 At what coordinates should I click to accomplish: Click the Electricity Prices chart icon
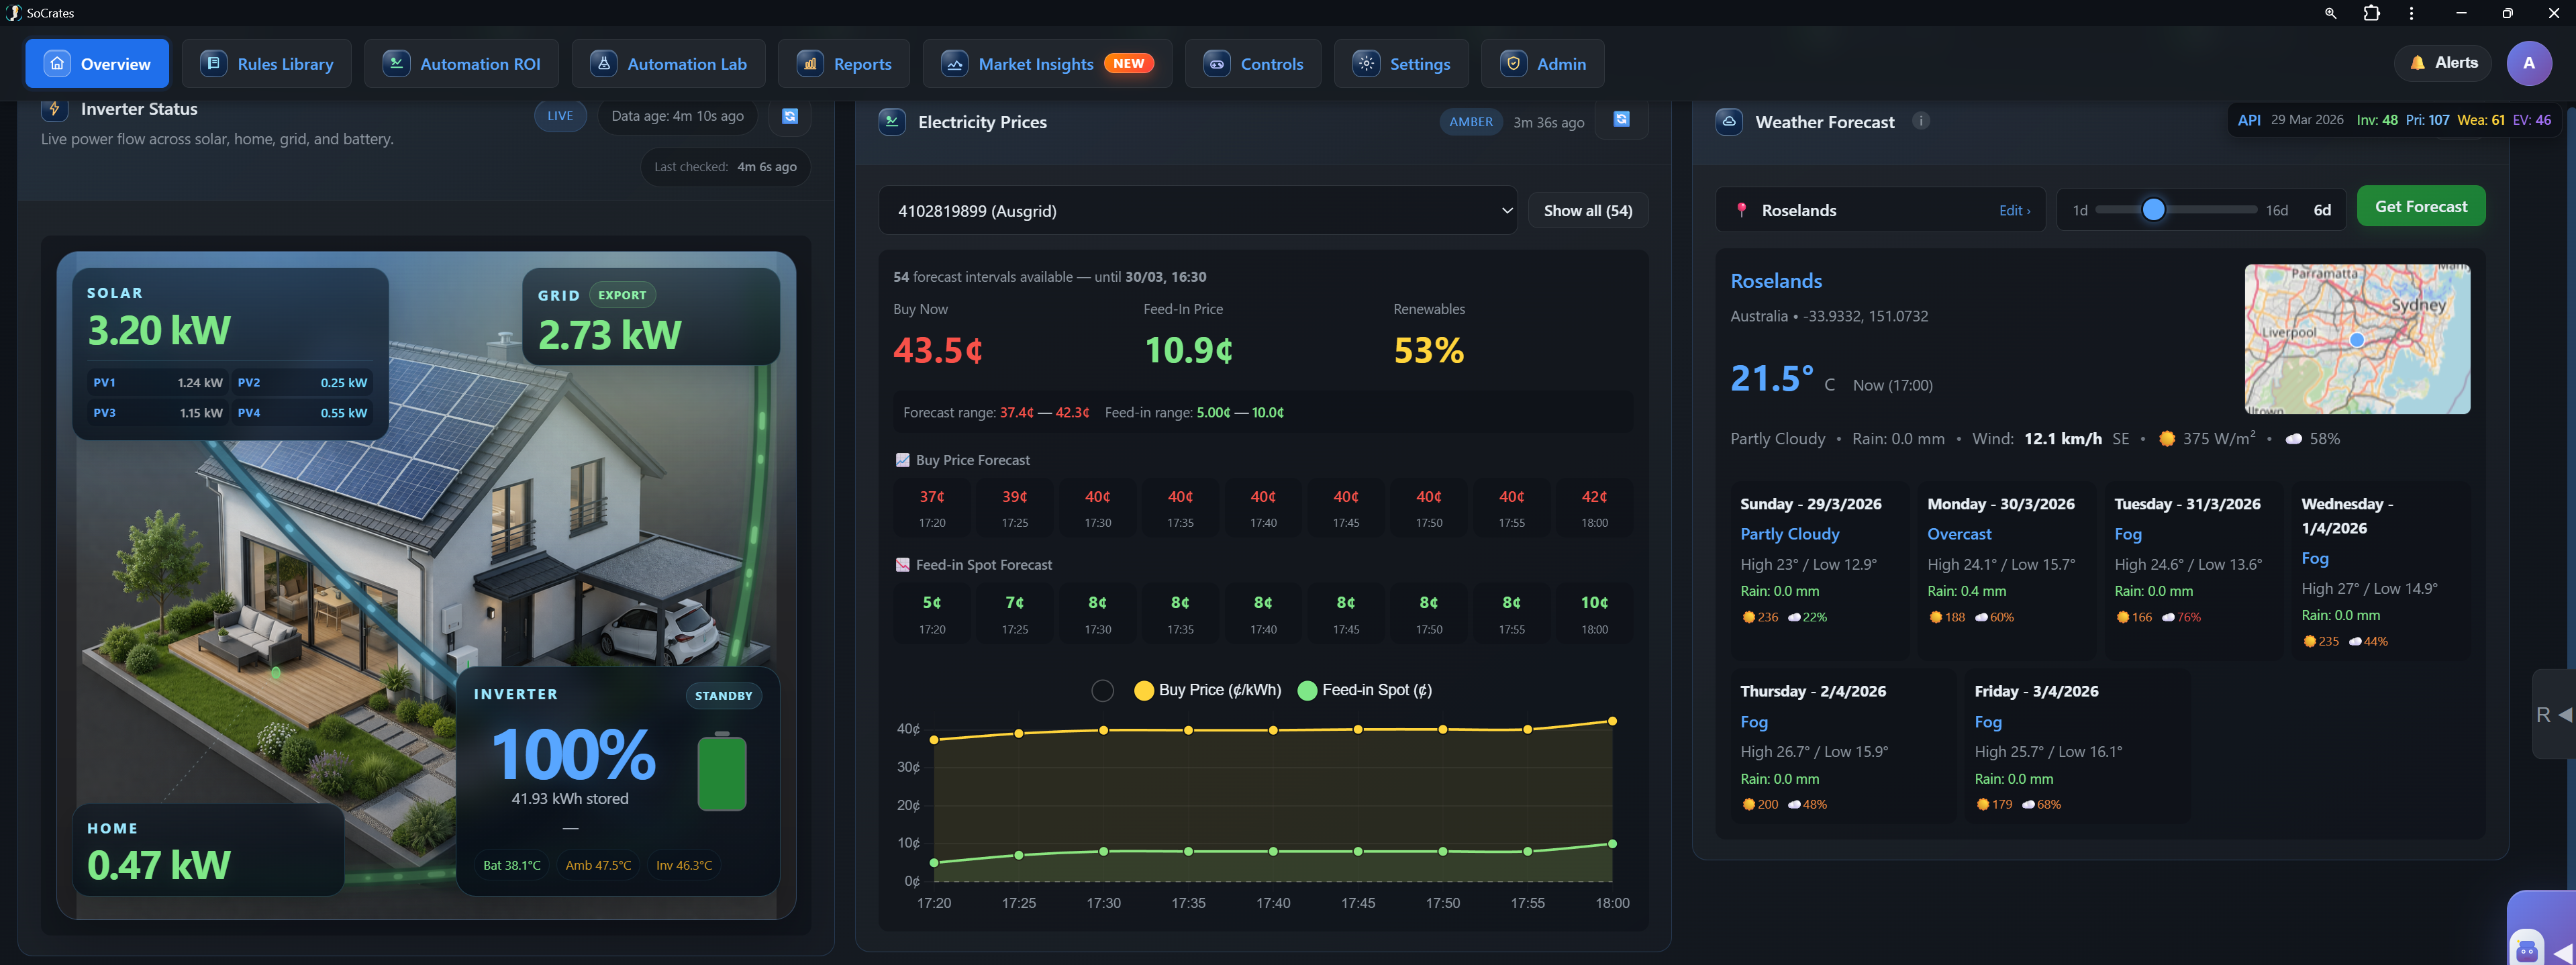point(891,121)
